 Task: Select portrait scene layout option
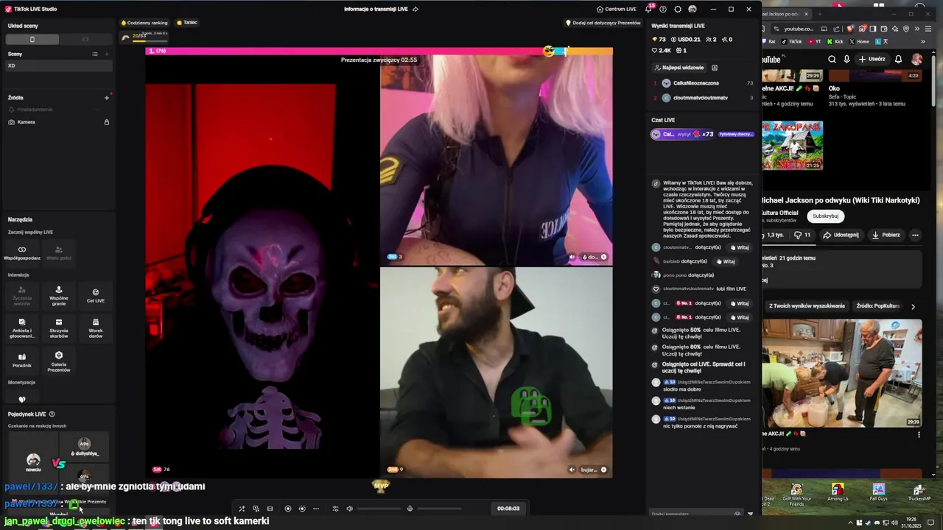[x=32, y=39]
